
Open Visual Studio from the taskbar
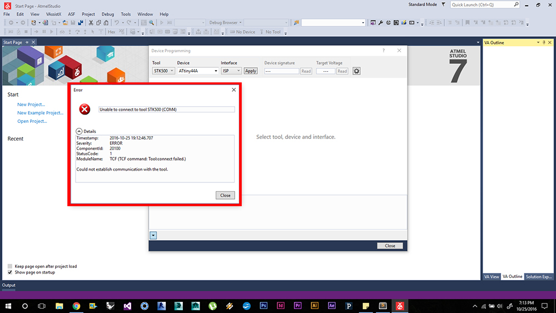[x=127, y=306]
